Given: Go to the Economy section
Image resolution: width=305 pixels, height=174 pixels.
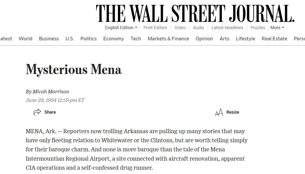Looking at the screenshot, I should coord(113,39).
